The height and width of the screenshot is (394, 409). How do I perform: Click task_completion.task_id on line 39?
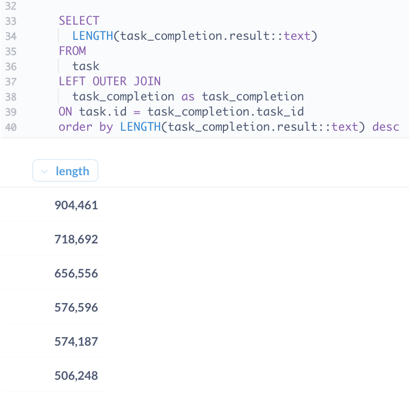coord(226,112)
